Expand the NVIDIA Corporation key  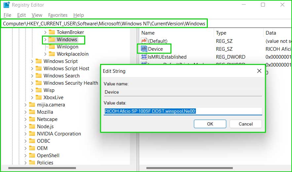tap(25, 134)
